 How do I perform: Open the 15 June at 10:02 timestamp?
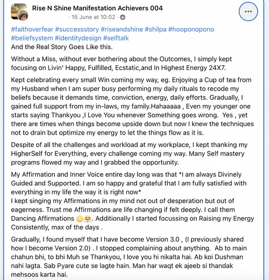point(93,17)
